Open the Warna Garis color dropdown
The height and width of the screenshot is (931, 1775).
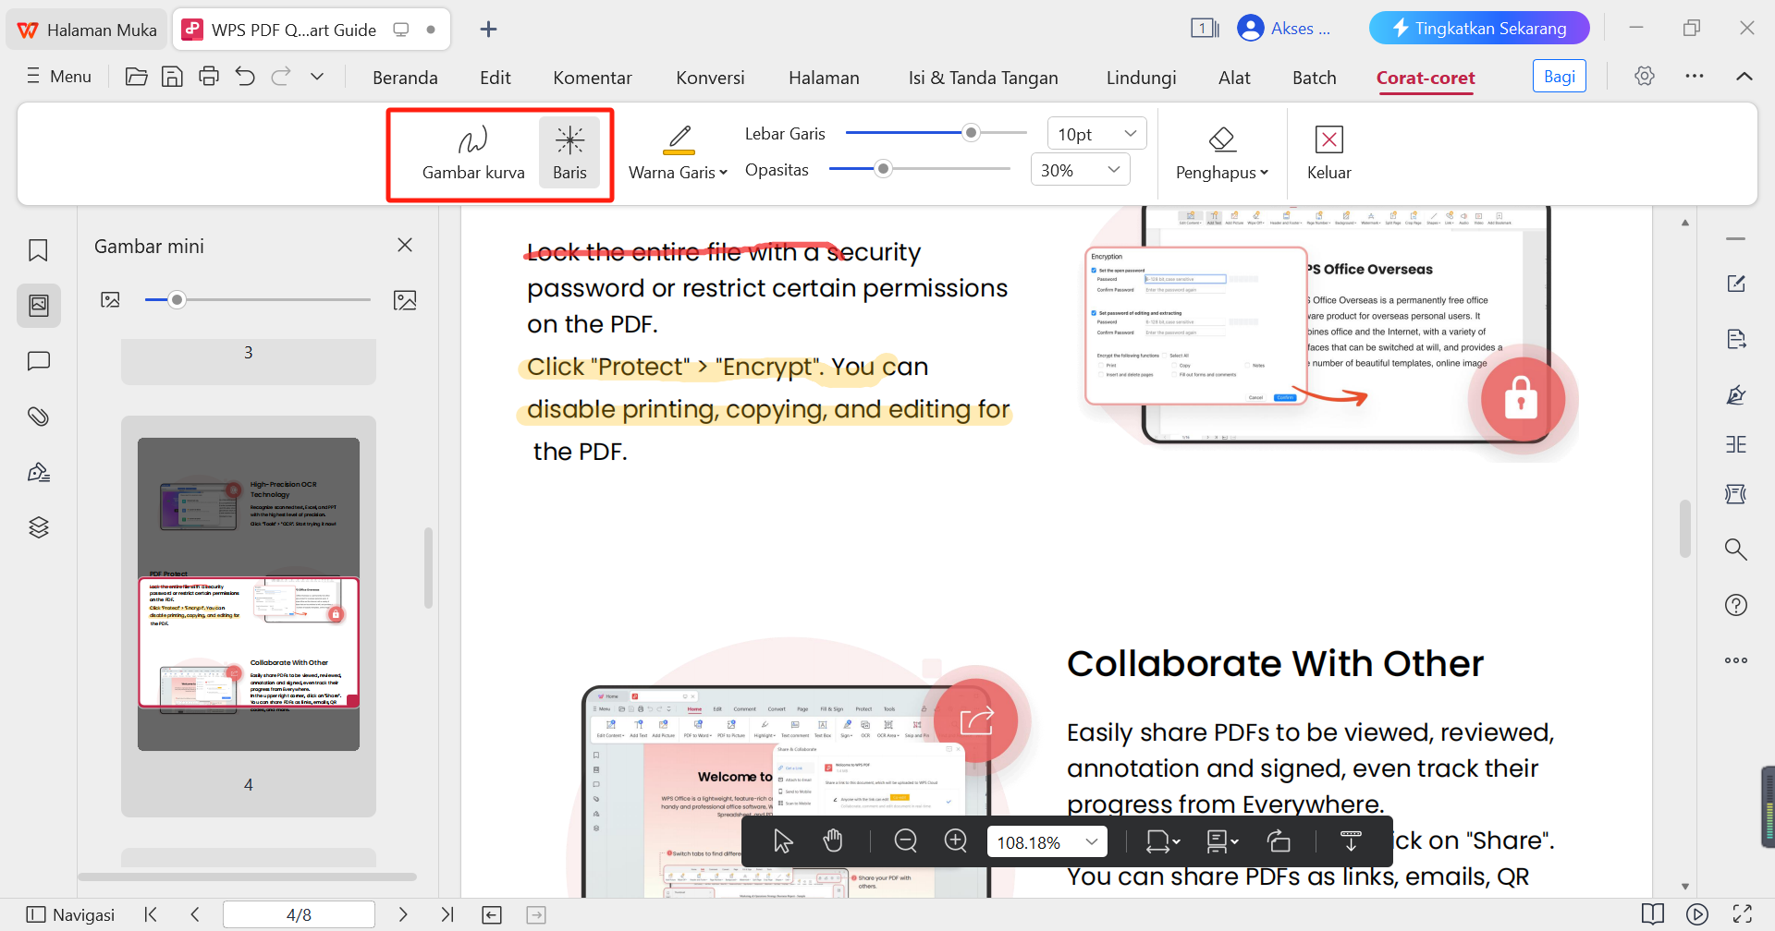pos(678,172)
